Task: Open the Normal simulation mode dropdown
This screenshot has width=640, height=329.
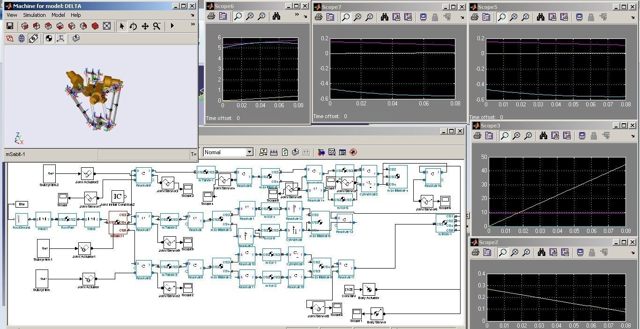Action: coord(229,152)
